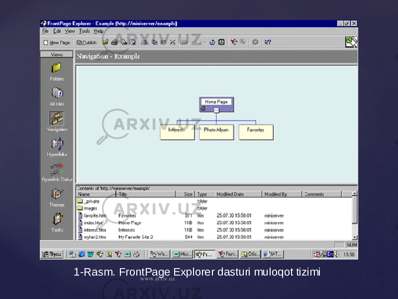Sort by Size column header
This screenshot has width=398, height=299.
coord(186,194)
